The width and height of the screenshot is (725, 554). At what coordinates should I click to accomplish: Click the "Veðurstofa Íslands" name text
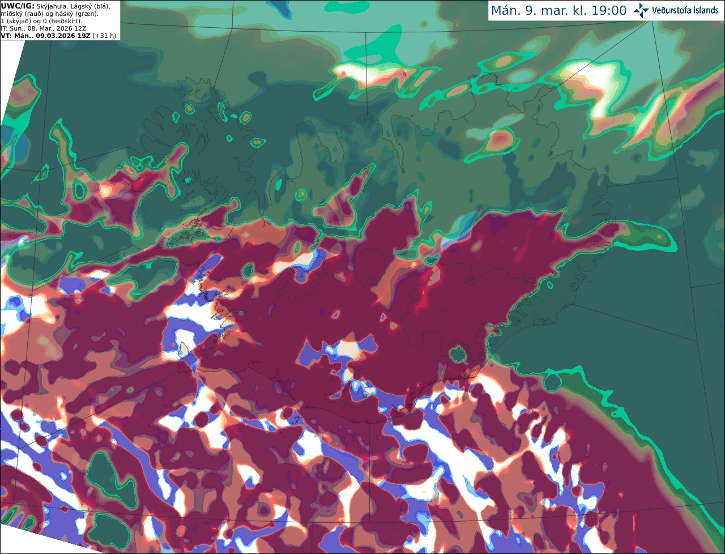(x=685, y=10)
